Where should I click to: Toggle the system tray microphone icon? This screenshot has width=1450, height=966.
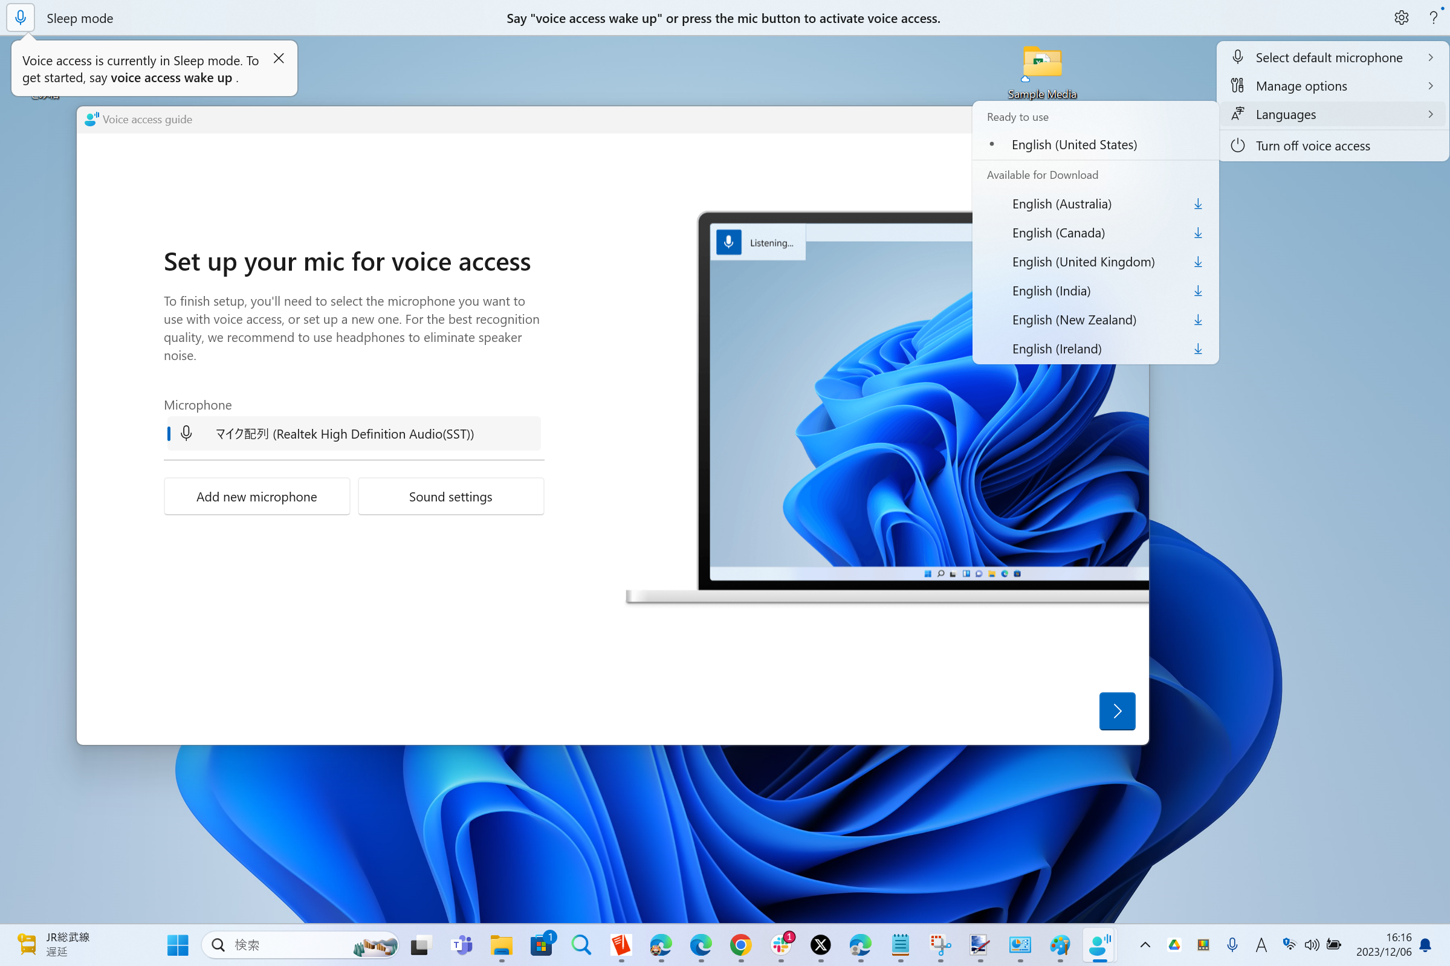(x=1232, y=944)
